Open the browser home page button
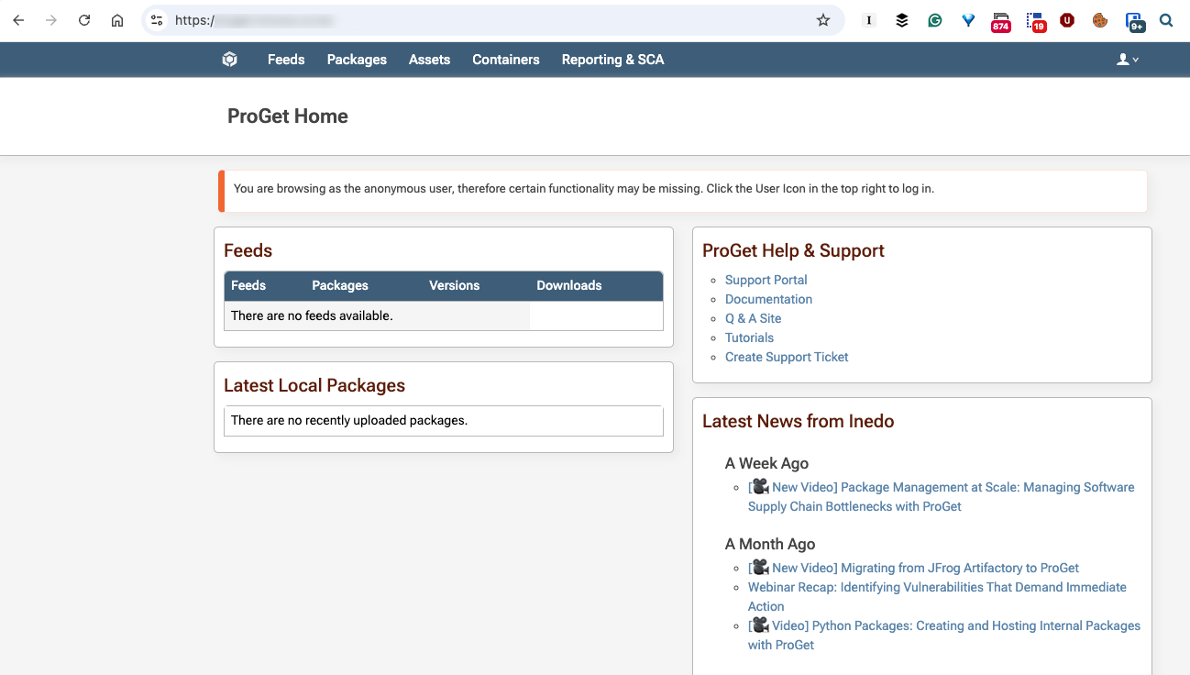 click(117, 20)
